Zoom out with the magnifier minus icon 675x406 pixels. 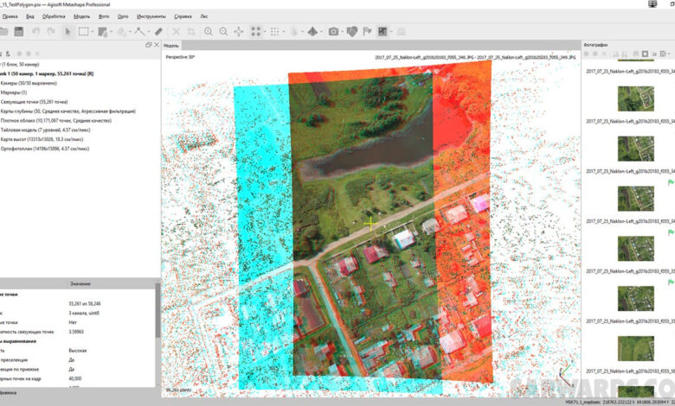pyautogui.click(x=223, y=31)
